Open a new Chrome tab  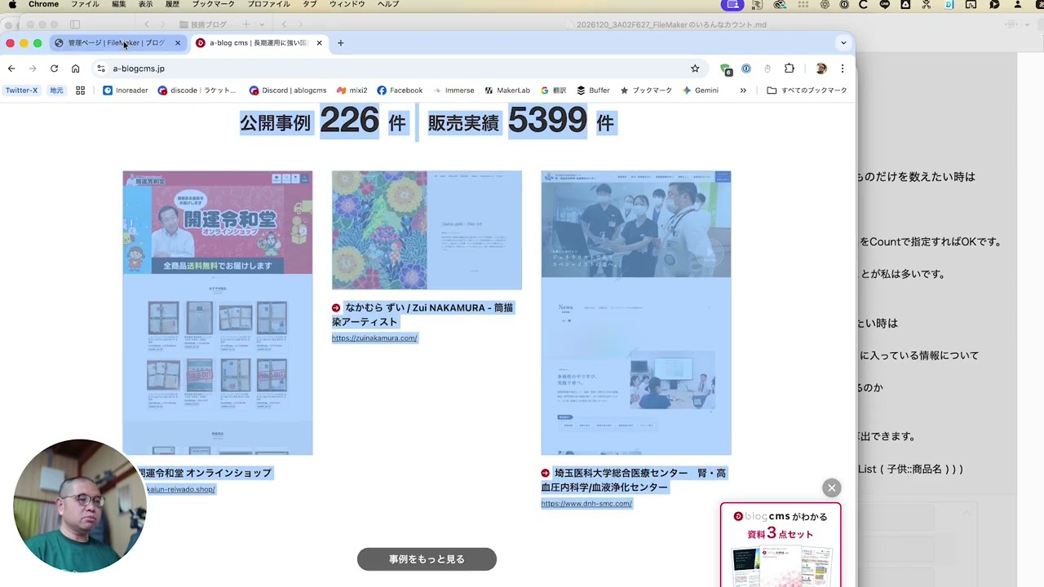340,43
